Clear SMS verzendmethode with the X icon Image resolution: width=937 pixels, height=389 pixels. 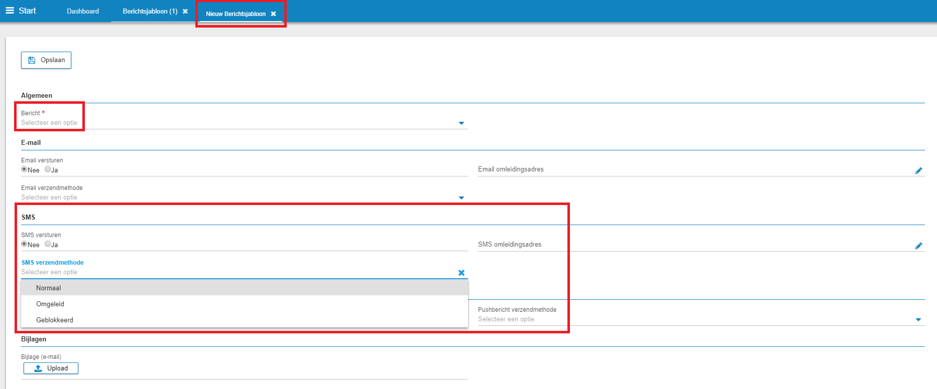tap(461, 273)
